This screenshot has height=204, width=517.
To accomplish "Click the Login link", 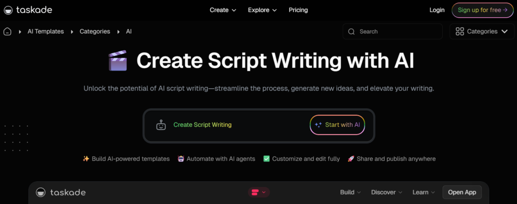I will point(437,10).
